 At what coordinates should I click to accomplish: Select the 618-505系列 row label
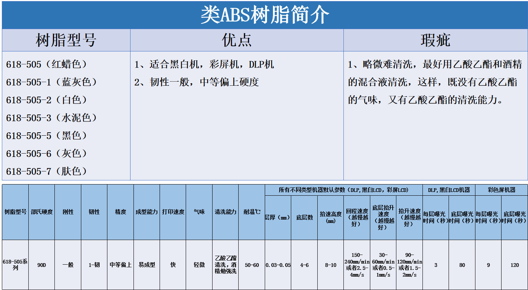15,265
